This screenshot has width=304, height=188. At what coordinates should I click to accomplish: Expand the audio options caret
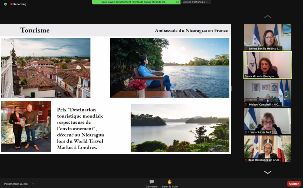[x=33, y=184]
